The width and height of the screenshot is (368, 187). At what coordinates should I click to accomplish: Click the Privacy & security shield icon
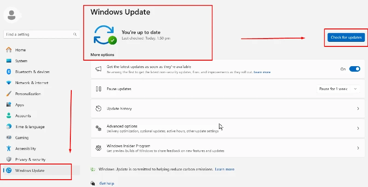coord(9,159)
